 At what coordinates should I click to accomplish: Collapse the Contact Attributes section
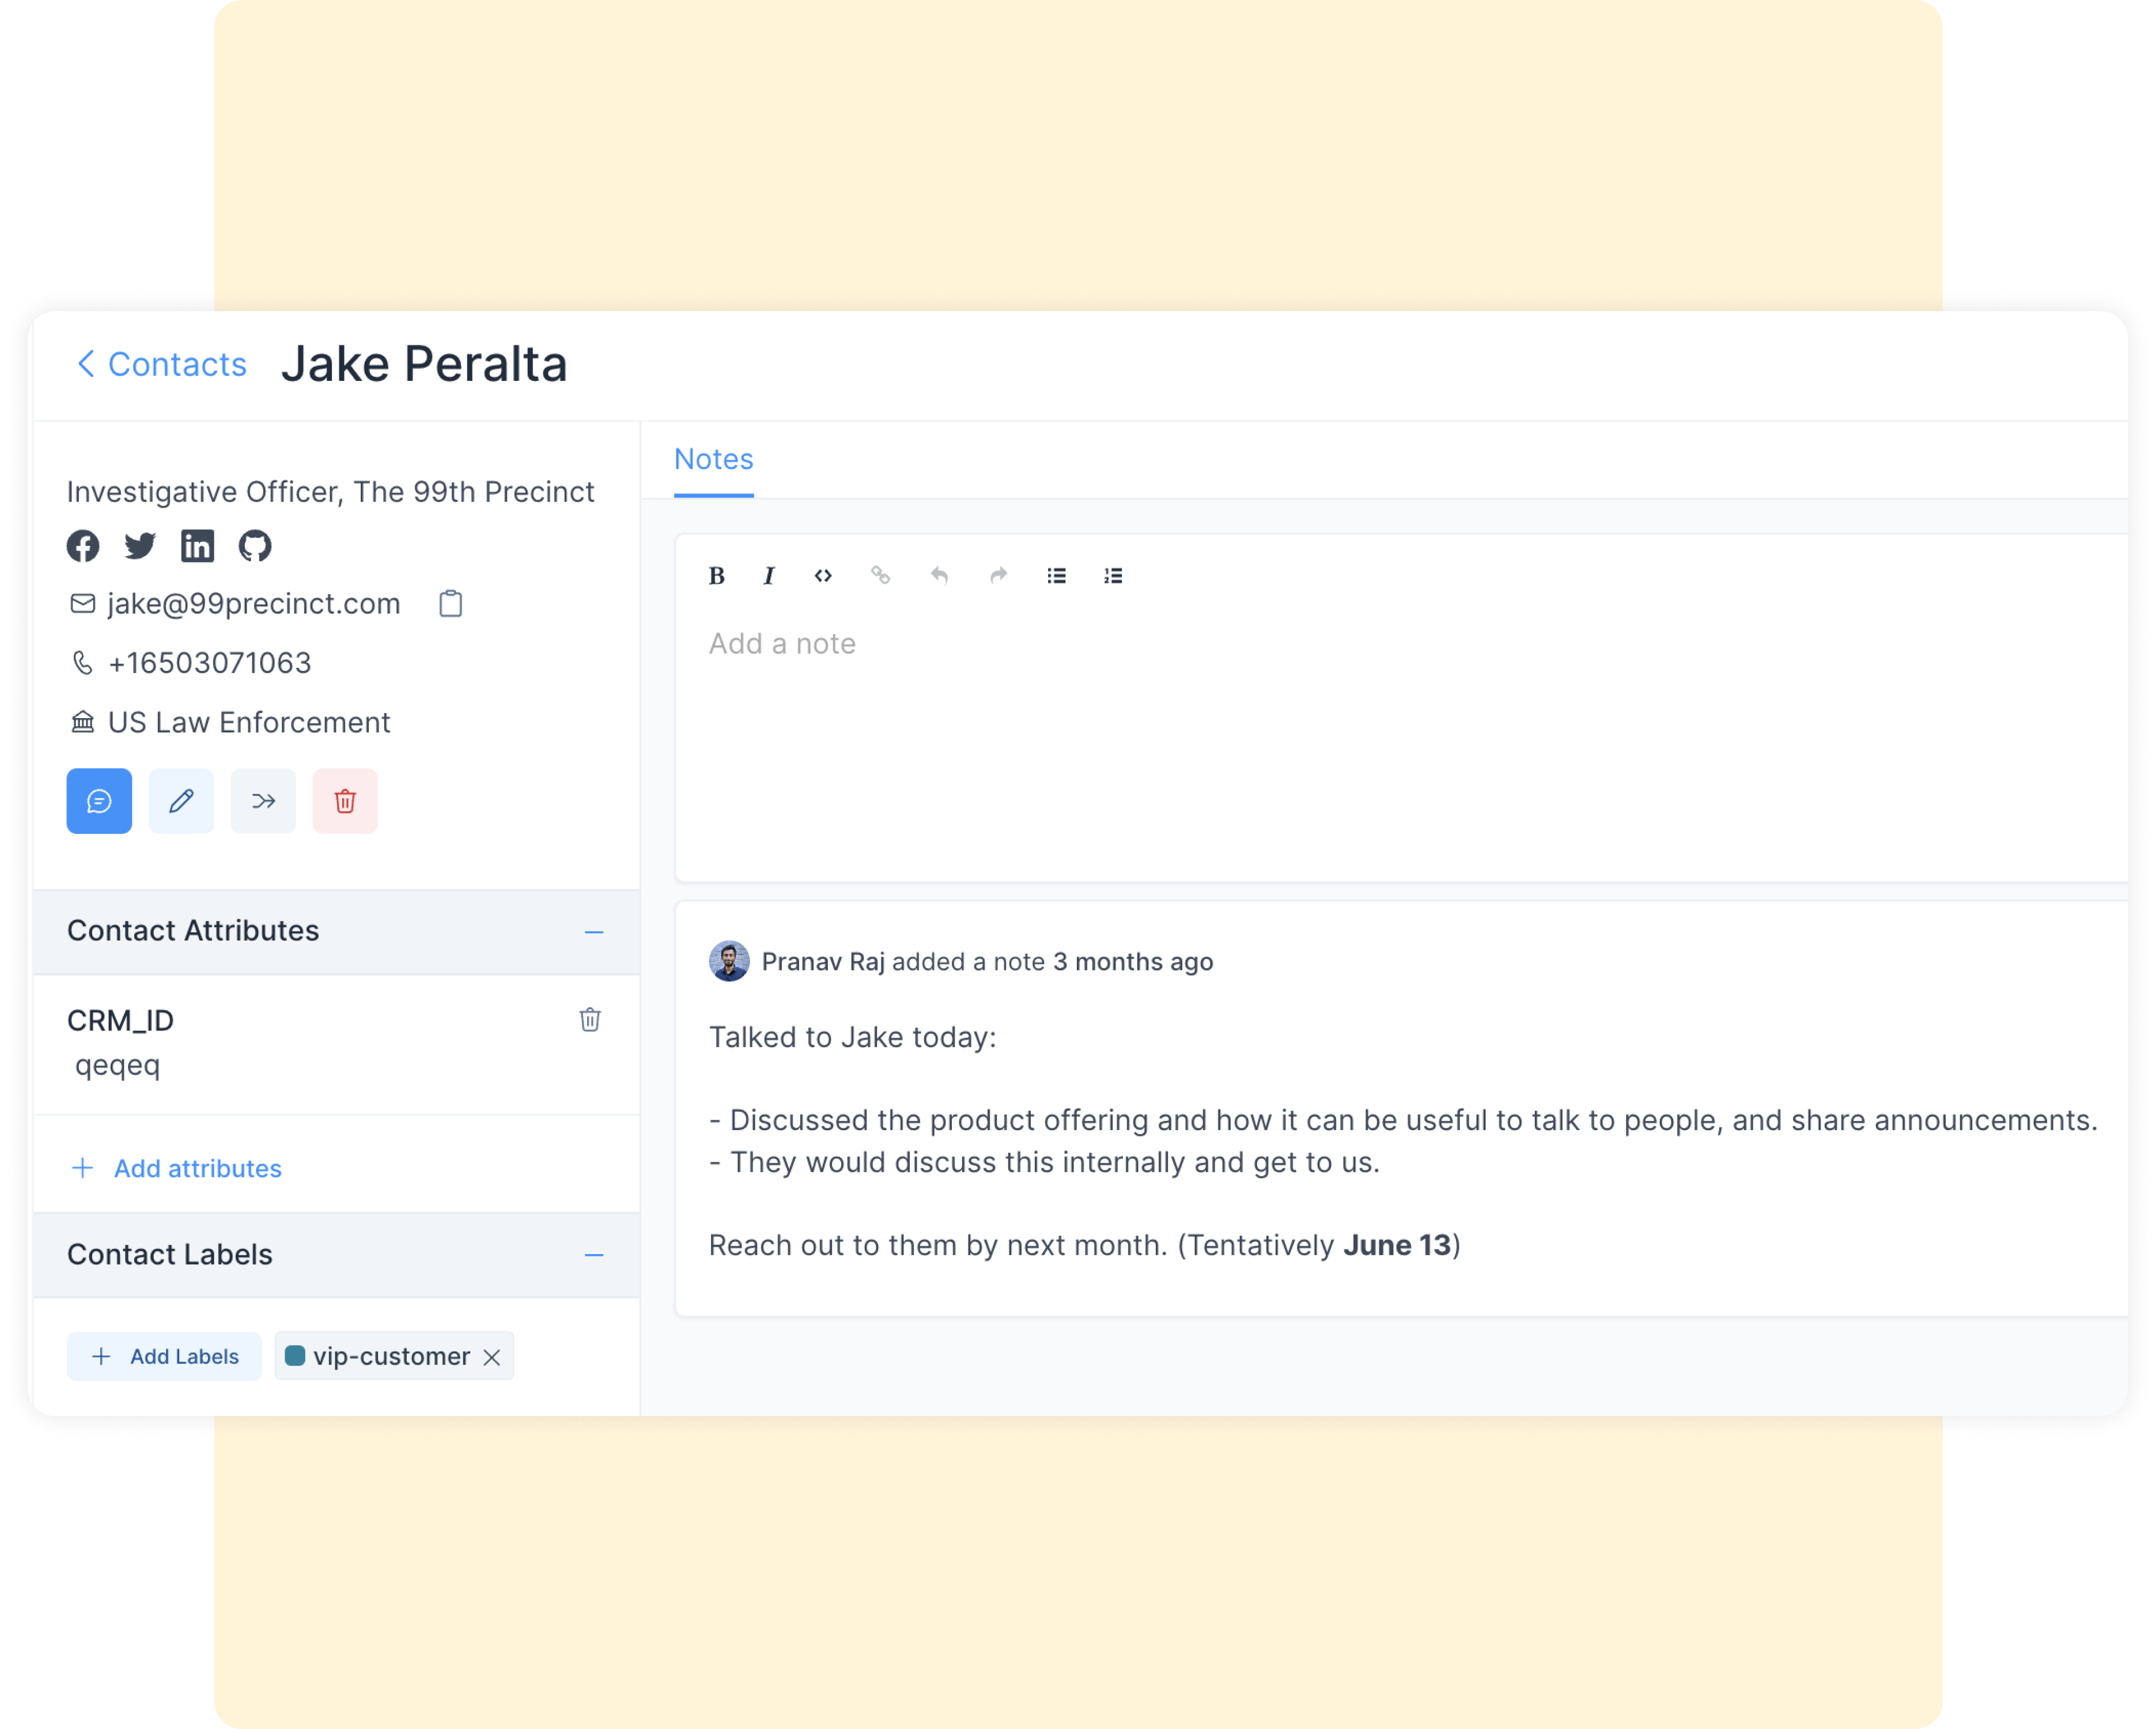coord(594,933)
